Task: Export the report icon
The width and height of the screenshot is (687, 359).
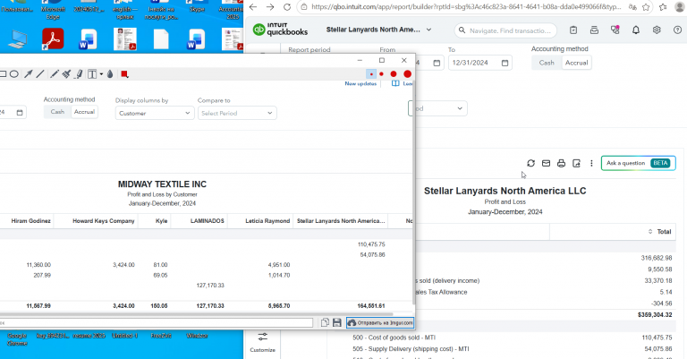Action: pos(576,163)
